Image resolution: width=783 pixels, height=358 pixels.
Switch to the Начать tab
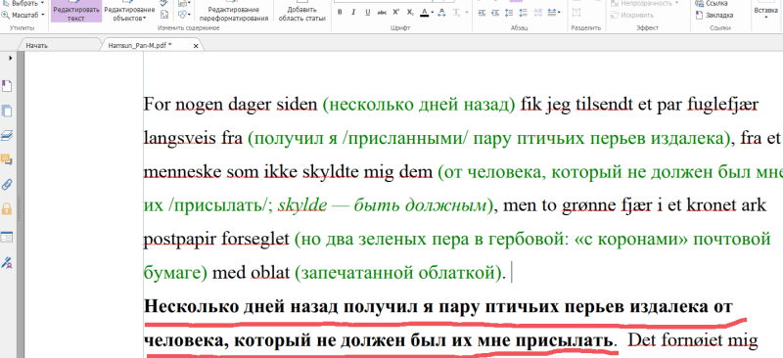pos(37,45)
